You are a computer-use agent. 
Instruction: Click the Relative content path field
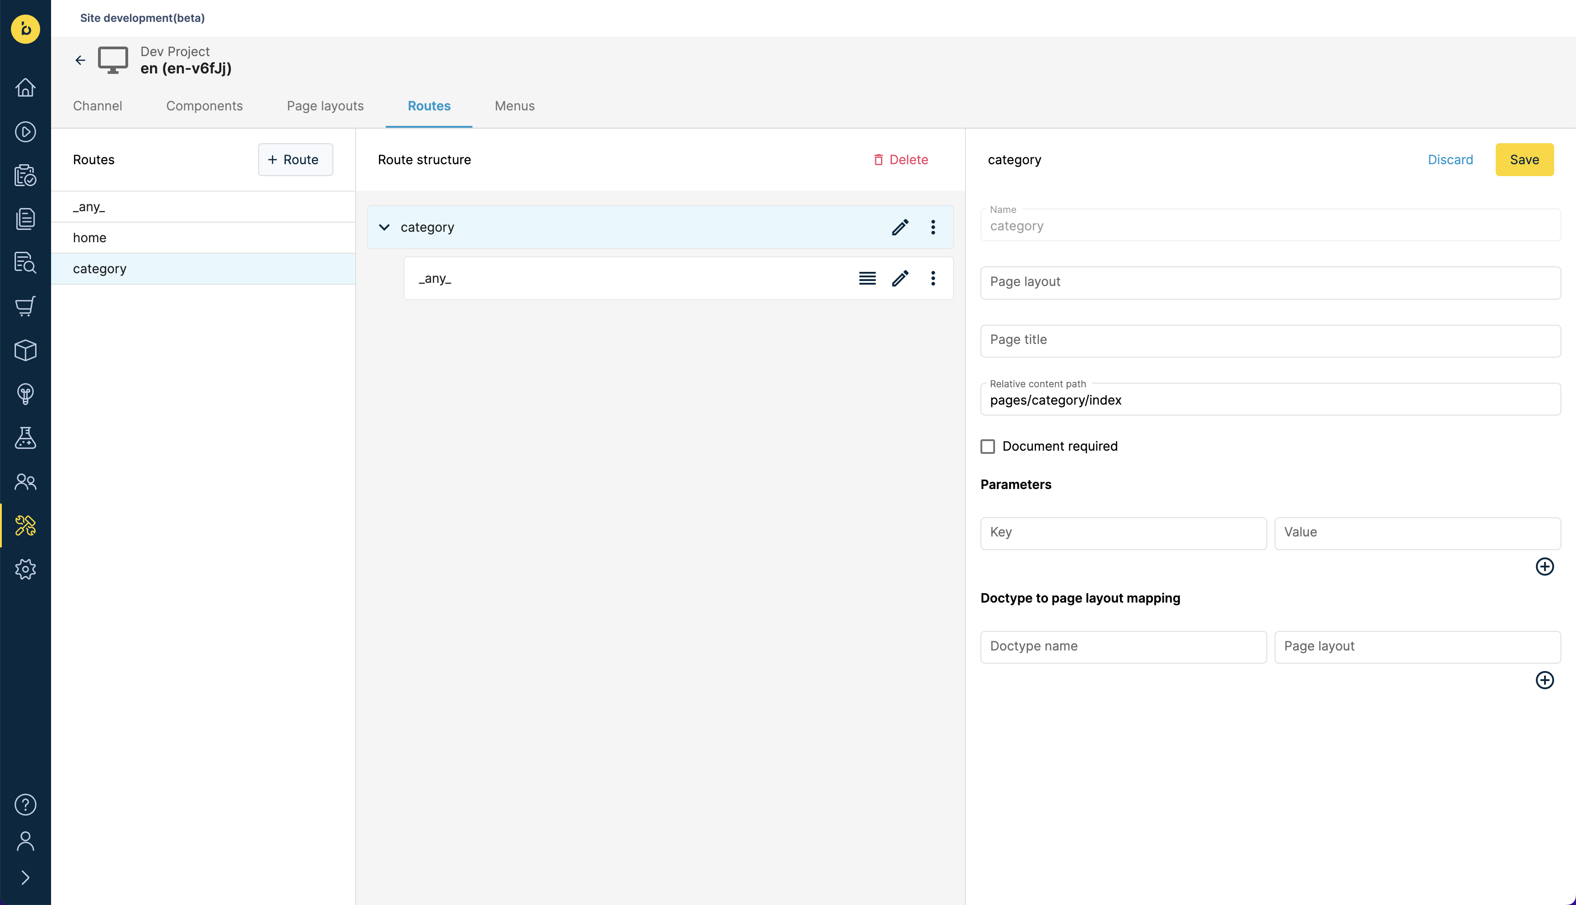1270,399
